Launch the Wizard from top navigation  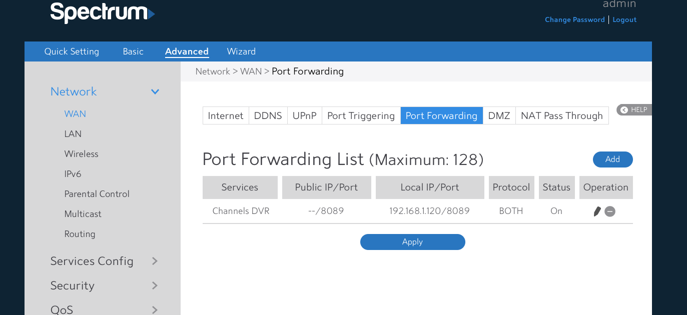click(241, 51)
